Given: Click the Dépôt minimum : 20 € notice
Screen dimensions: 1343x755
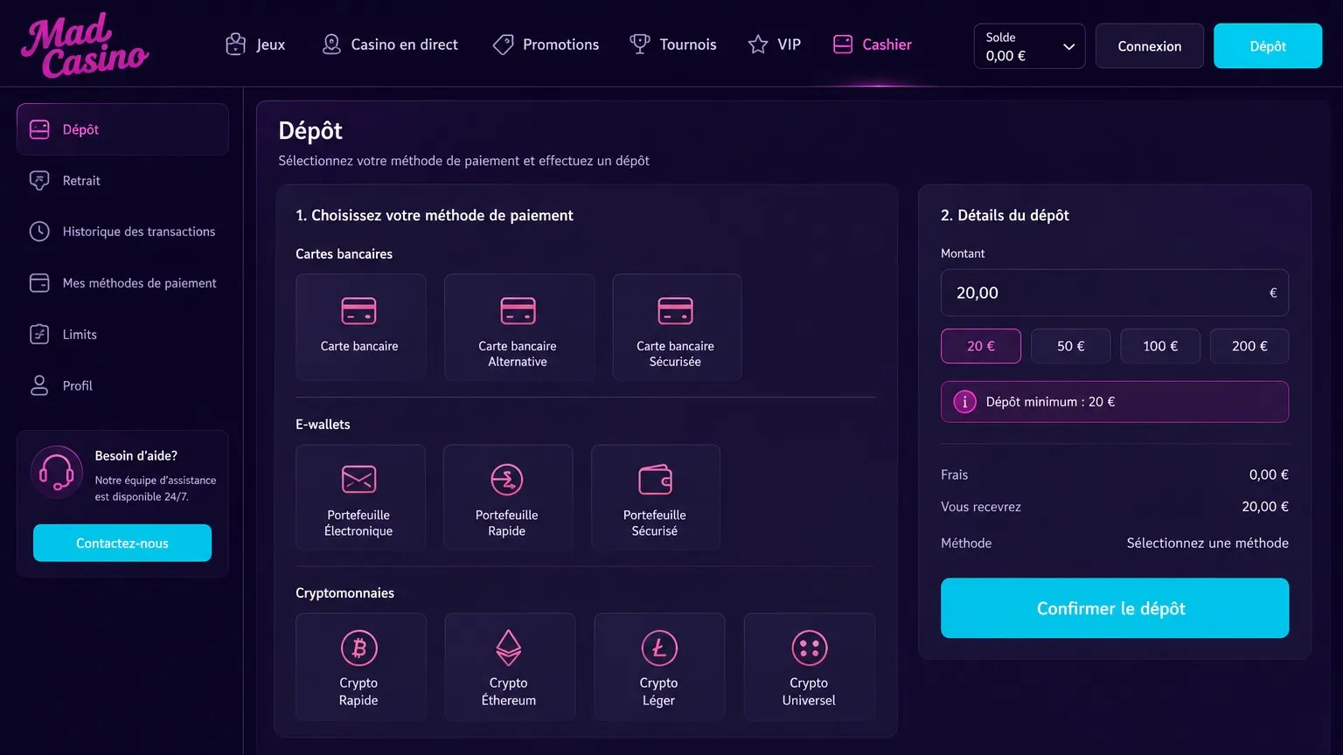Looking at the screenshot, I should click(1115, 402).
